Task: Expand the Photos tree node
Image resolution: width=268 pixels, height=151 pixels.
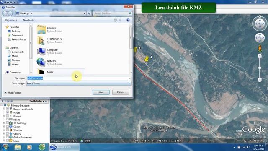Action: click(4, 116)
